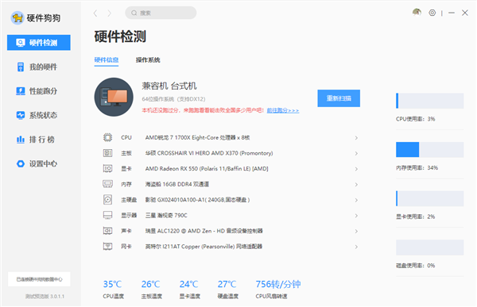Expand the 显示器 row chevron
The image size is (477, 307).
click(356, 216)
